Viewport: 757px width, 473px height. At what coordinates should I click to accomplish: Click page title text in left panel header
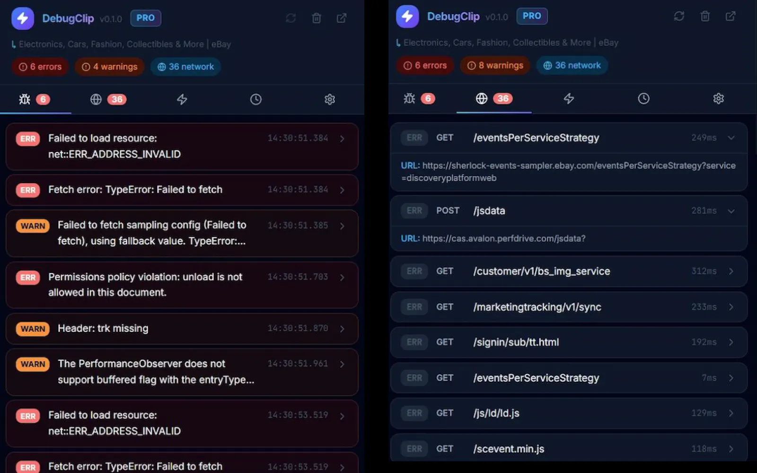click(x=125, y=44)
